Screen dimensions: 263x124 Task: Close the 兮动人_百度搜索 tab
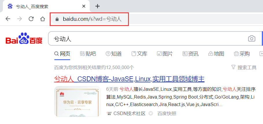pyautogui.click(x=84, y=6)
